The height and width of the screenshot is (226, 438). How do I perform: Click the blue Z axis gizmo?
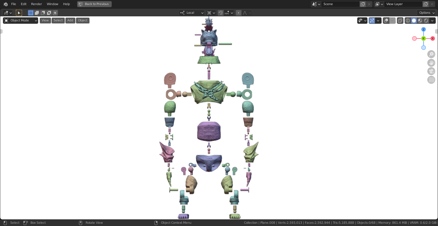tap(424, 29)
